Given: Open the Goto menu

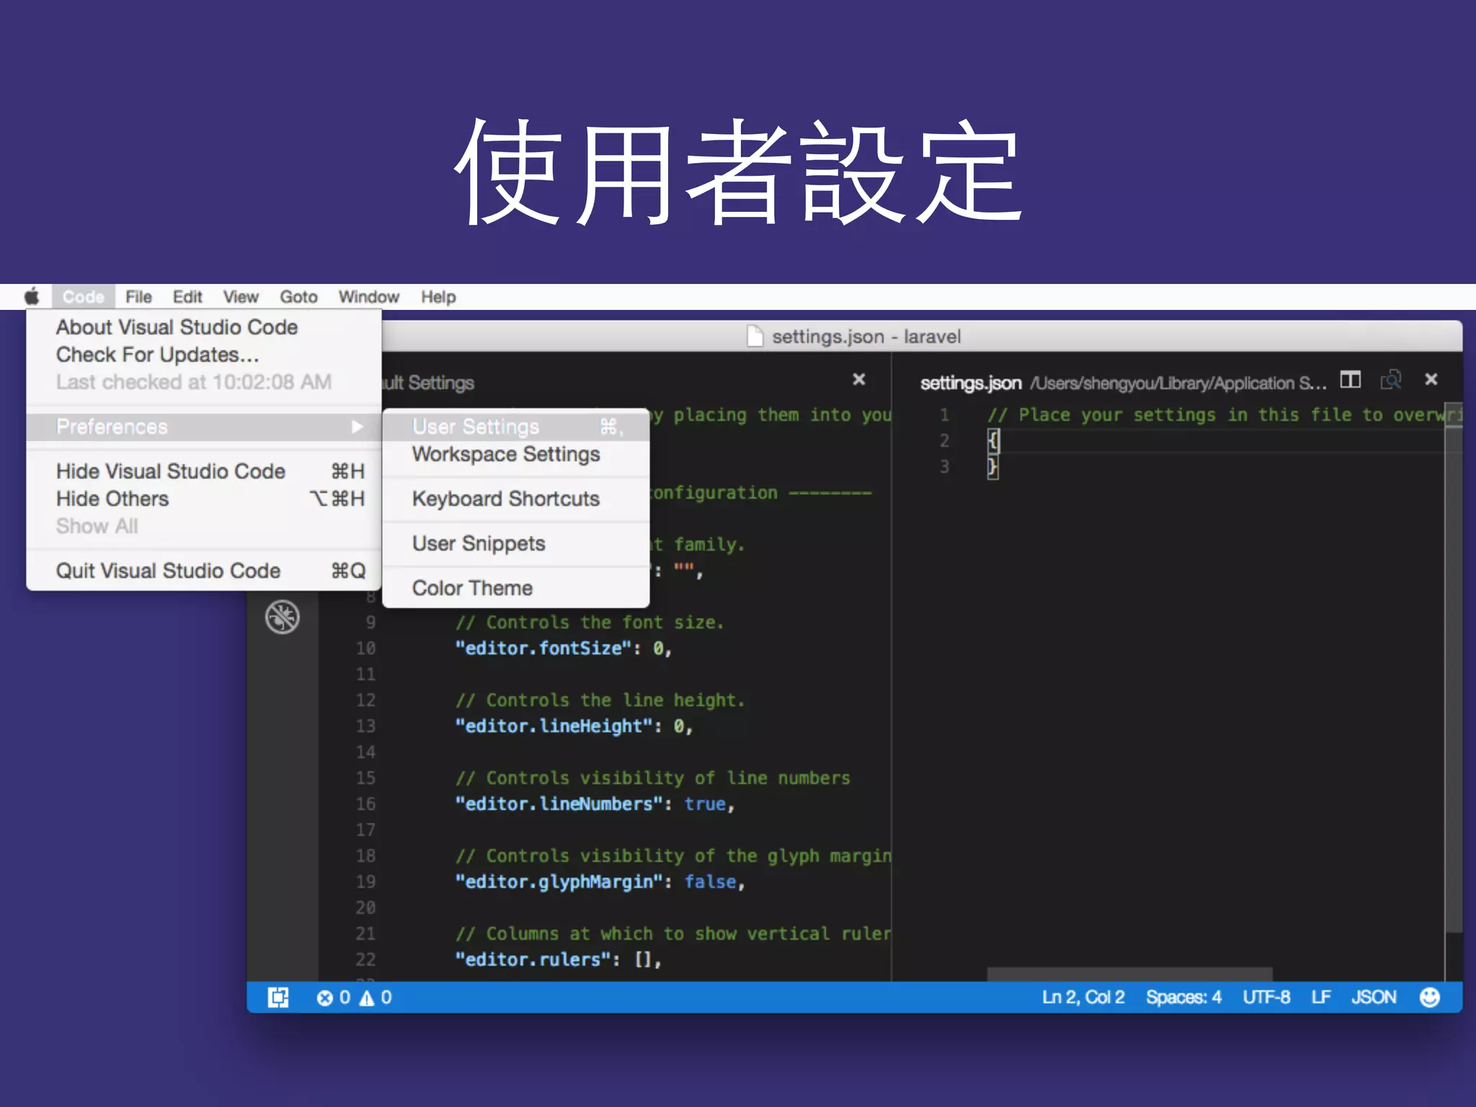Looking at the screenshot, I should [x=298, y=296].
